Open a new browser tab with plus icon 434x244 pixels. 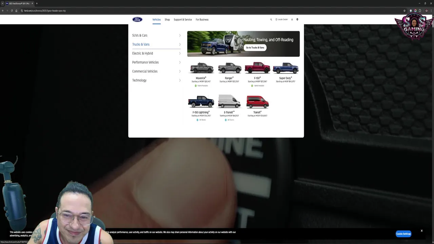click(37, 3)
